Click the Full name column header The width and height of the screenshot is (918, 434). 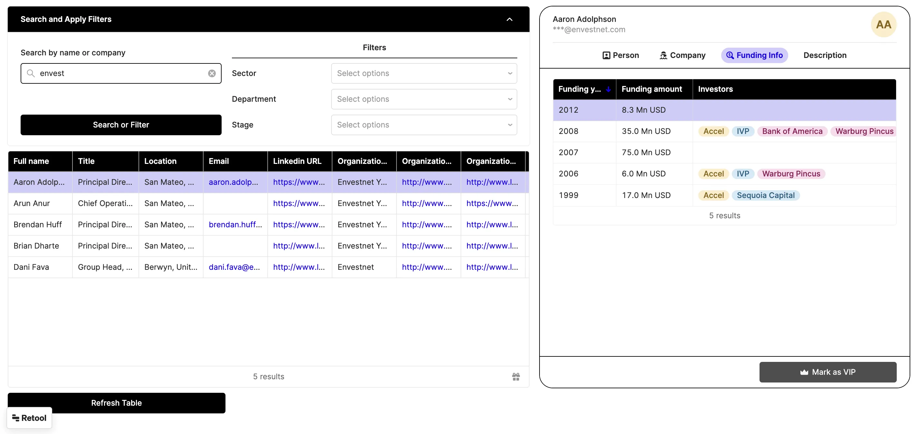40,161
